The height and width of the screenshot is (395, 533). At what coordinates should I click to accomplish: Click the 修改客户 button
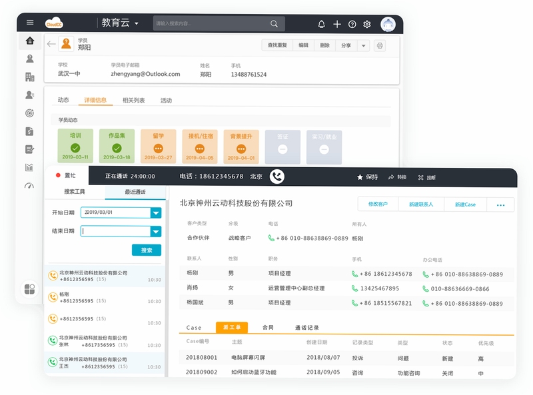(378, 204)
